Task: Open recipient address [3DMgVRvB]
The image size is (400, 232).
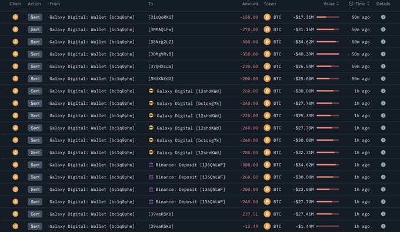Action: (161, 54)
